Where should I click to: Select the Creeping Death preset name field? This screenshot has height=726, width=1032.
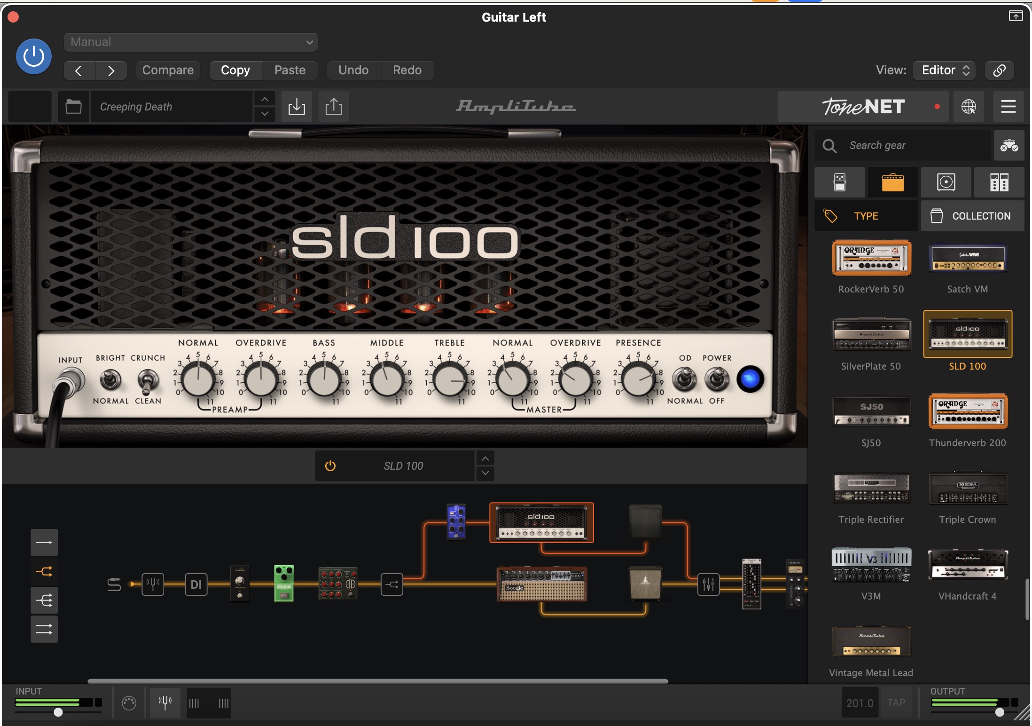[x=172, y=107]
